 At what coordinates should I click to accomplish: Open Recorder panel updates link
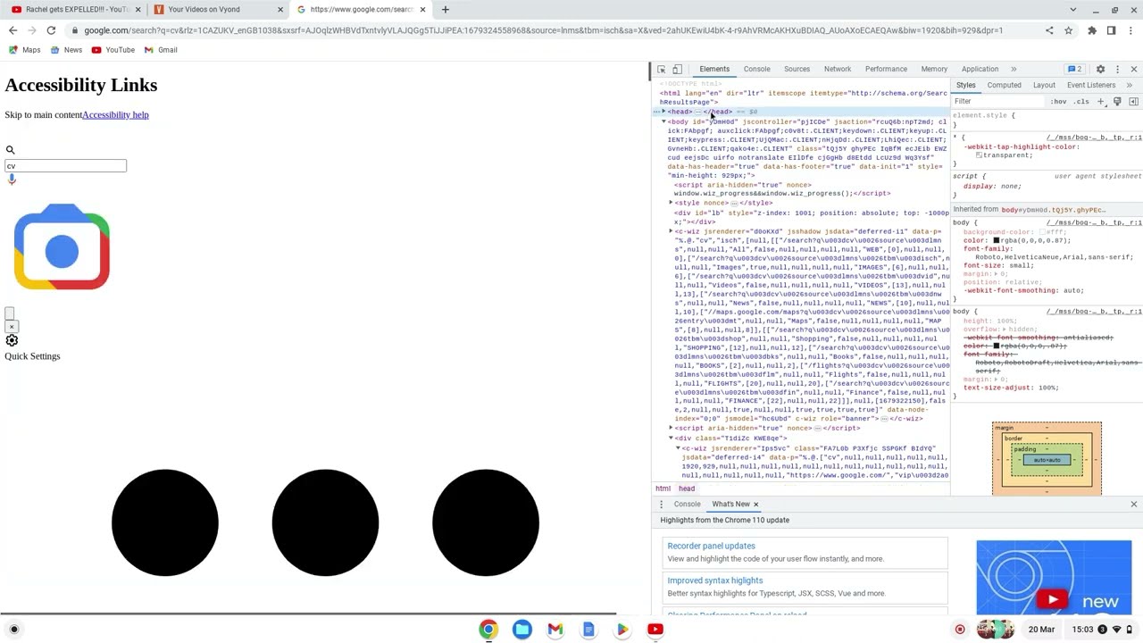pos(711,546)
